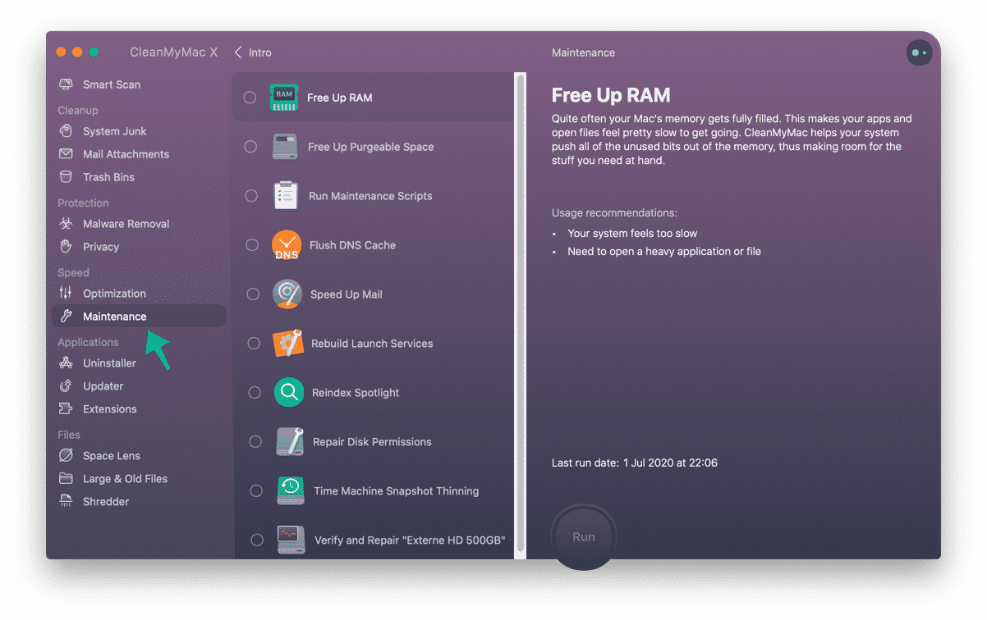The image size is (987, 620).
Task: Click the Uninstaller icon
Action: coord(67,363)
